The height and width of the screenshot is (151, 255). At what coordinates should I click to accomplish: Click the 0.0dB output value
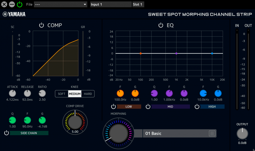(242, 143)
